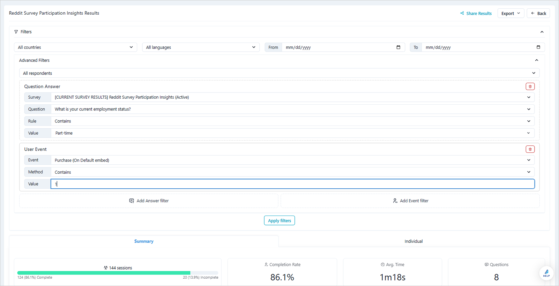Click the To date input field

(483, 47)
